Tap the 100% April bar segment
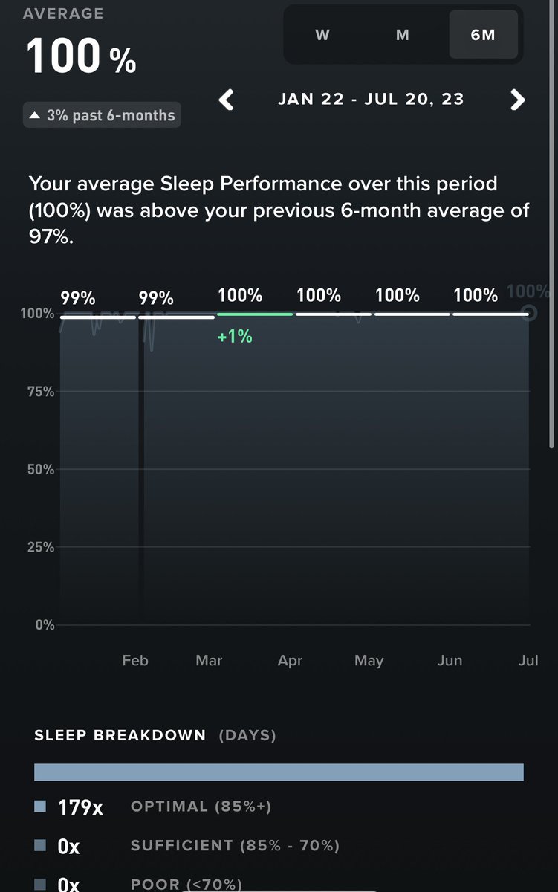Viewport: 558px width, 892px height. tap(333, 314)
